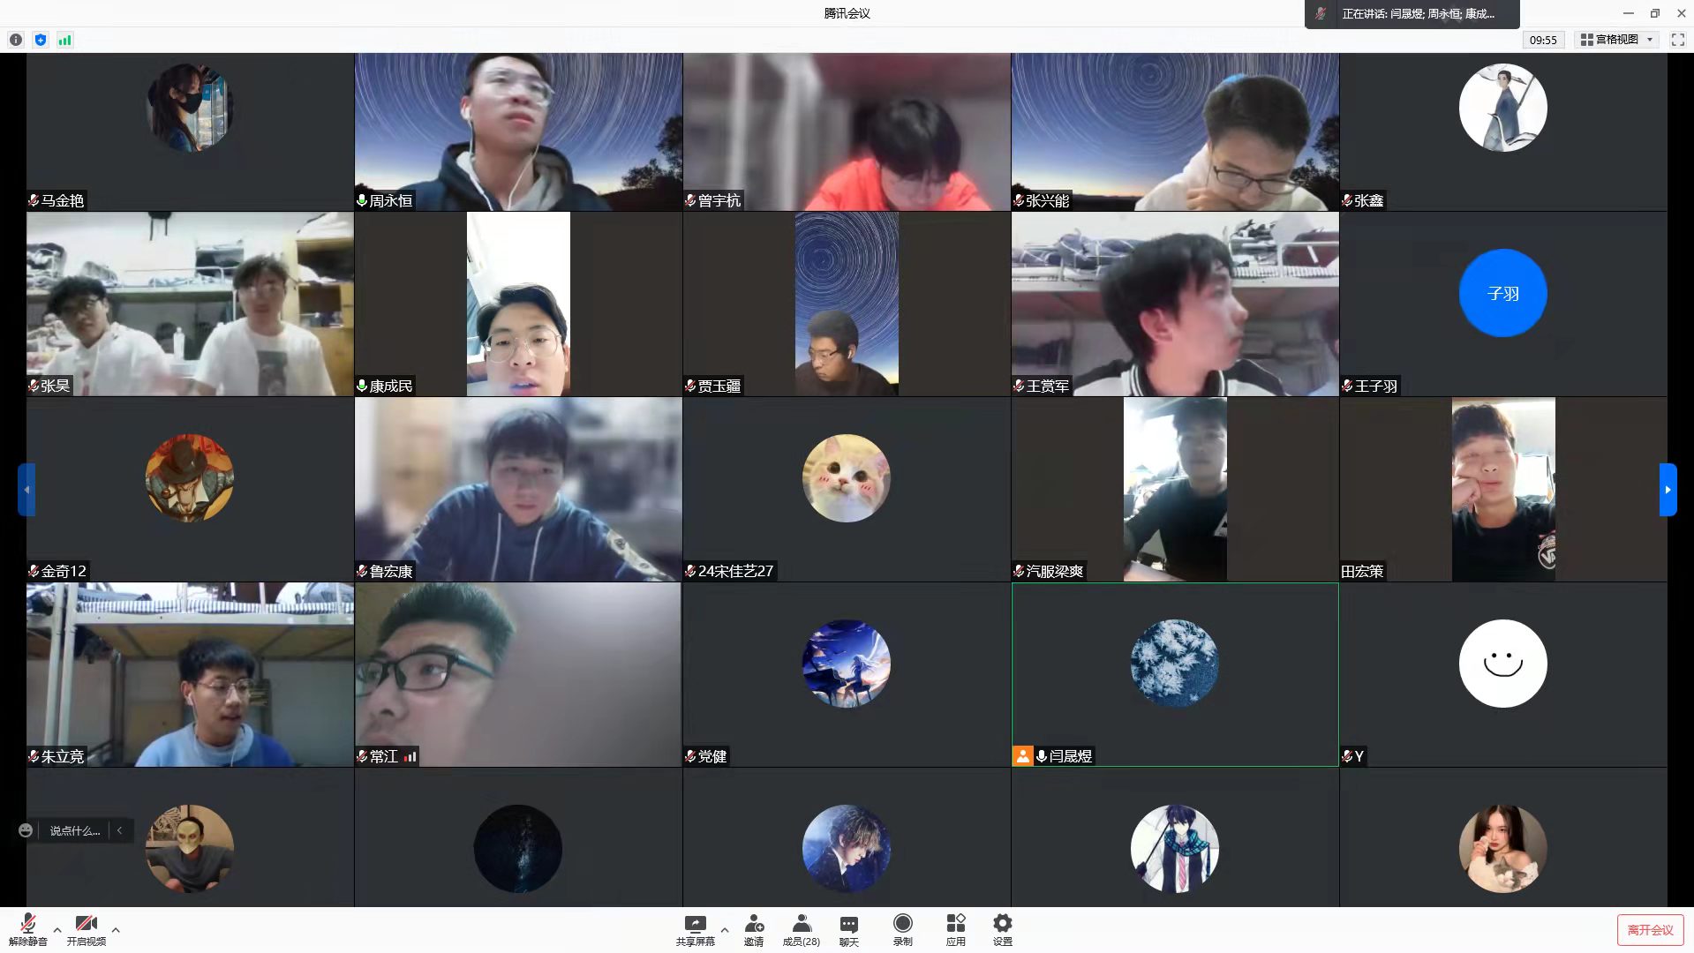Open the security shield icon

(41, 40)
